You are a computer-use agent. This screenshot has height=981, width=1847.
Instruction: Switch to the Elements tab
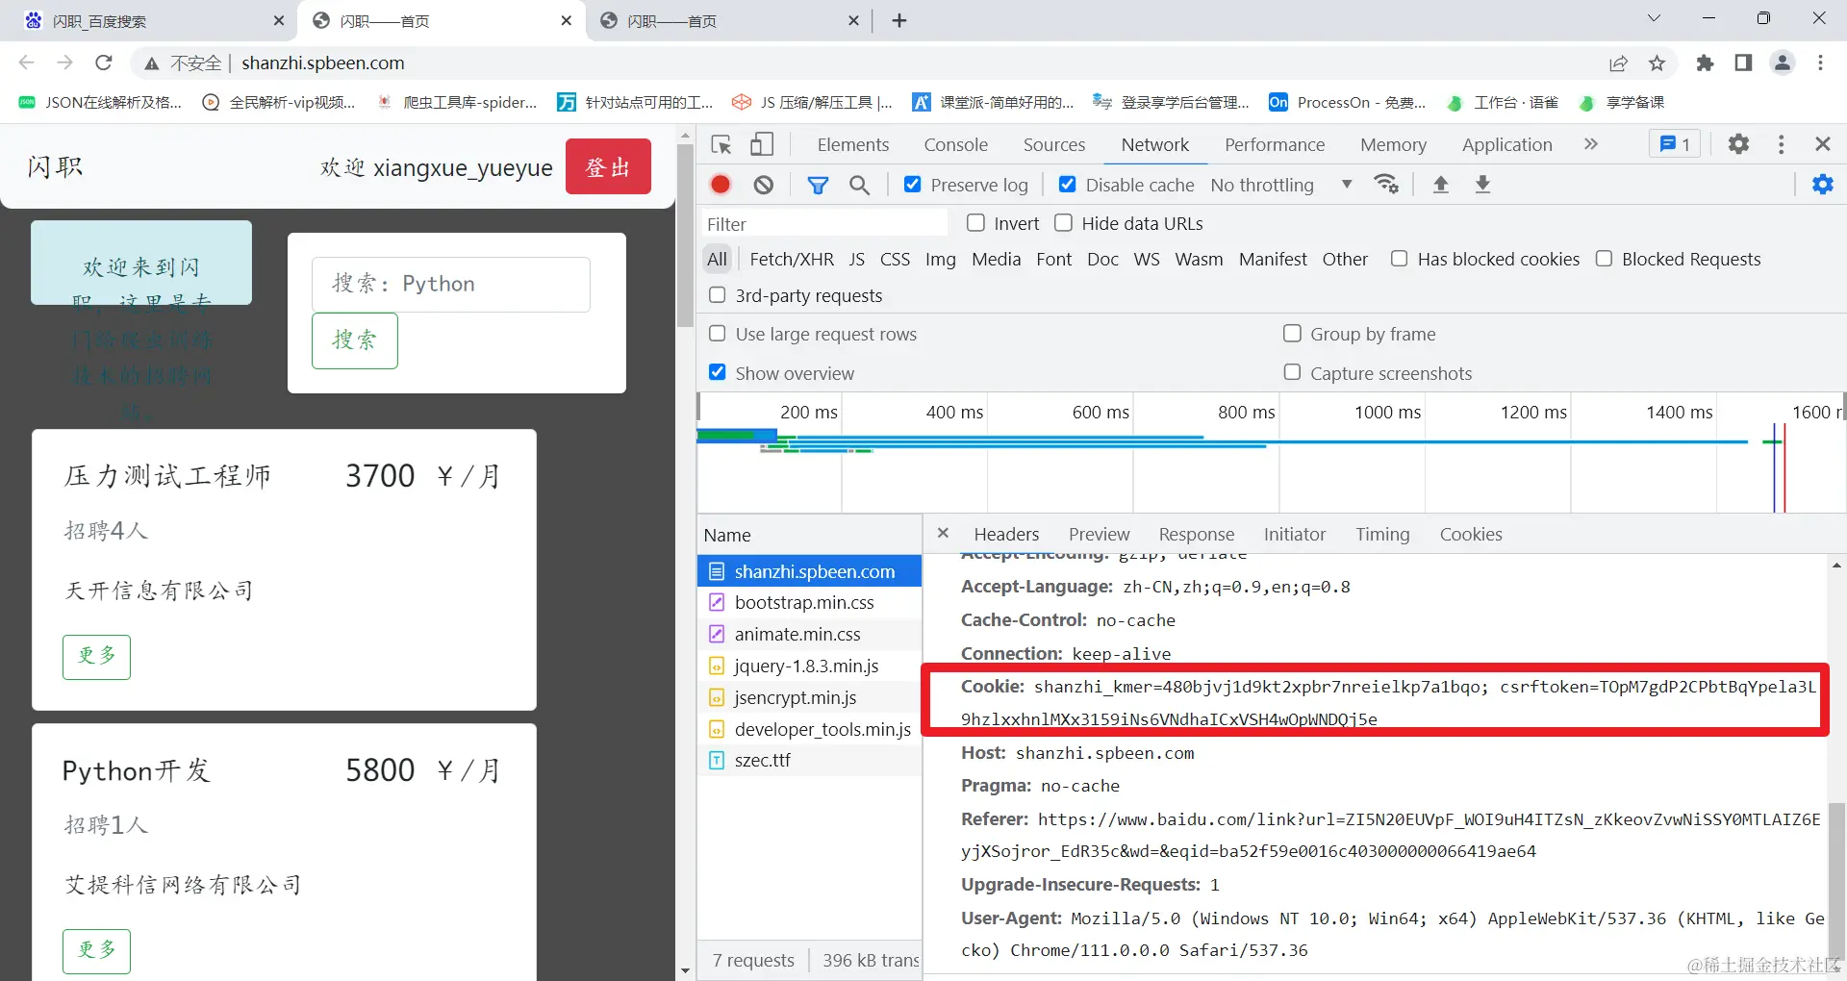[853, 144]
